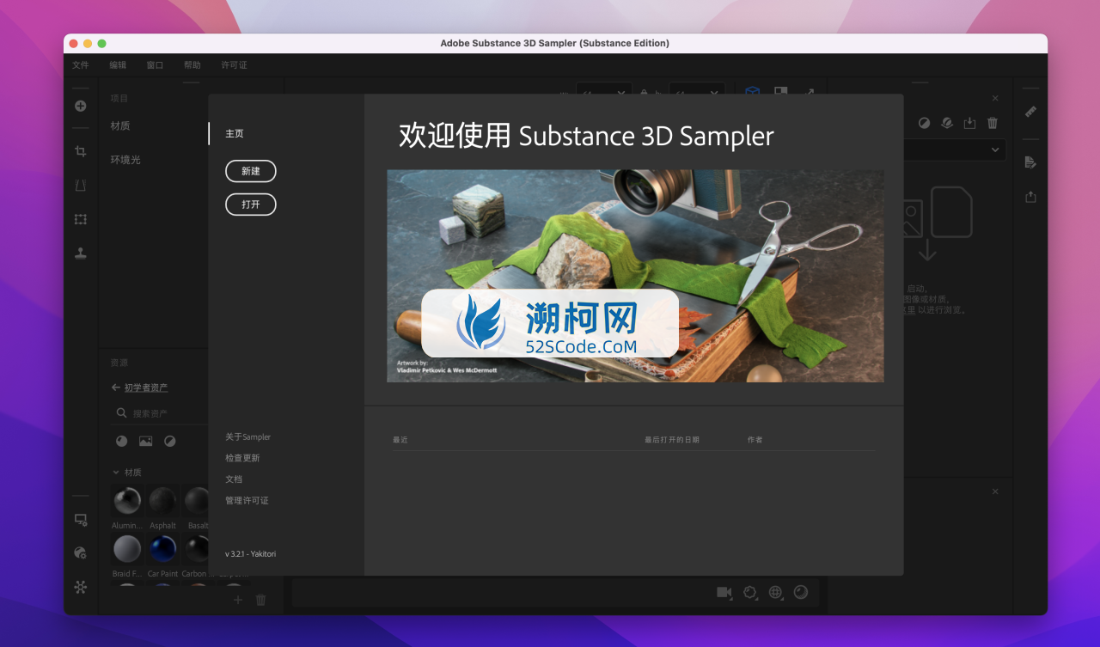Click the 检查更新 link
The height and width of the screenshot is (647, 1100).
242,458
